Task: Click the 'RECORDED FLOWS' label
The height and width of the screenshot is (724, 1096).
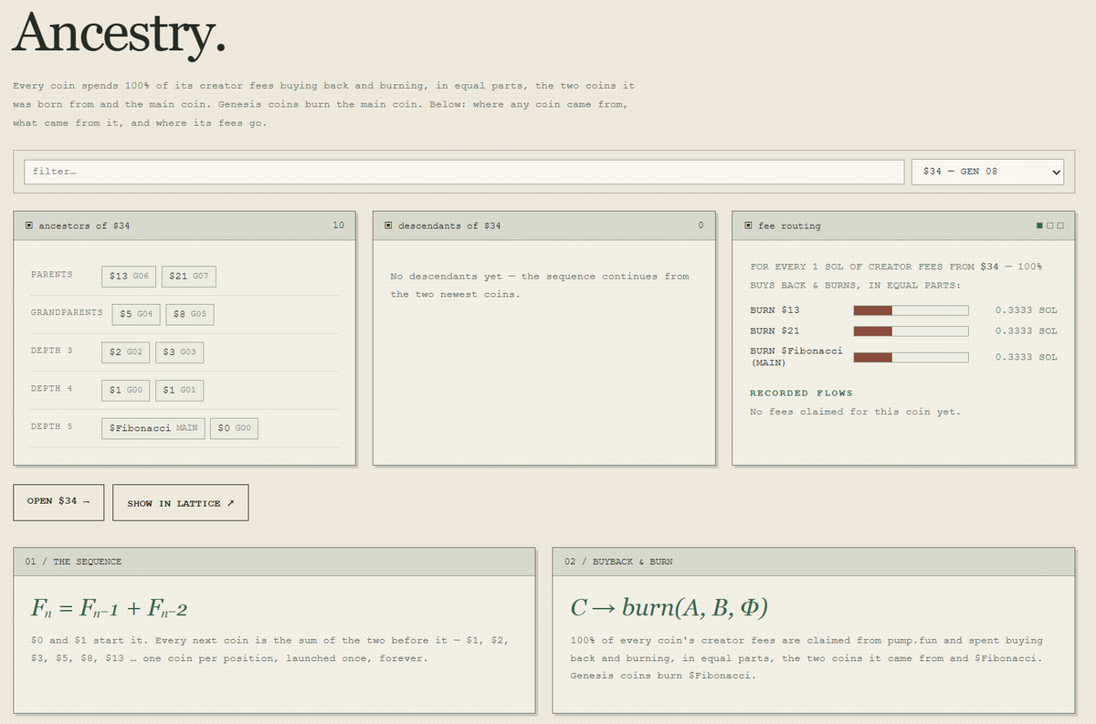Action: (x=801, y=393)
